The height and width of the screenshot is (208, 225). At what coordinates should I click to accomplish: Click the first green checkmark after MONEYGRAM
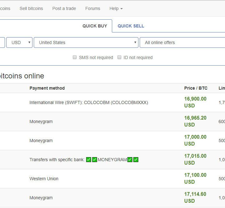pos(130,160)
